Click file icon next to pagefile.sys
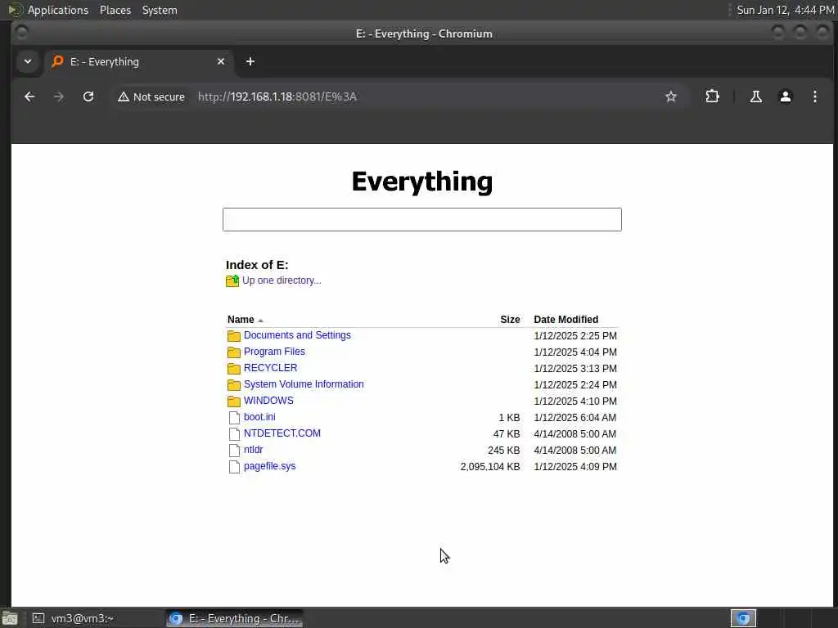The image size is (838, 628). point(234,467)
